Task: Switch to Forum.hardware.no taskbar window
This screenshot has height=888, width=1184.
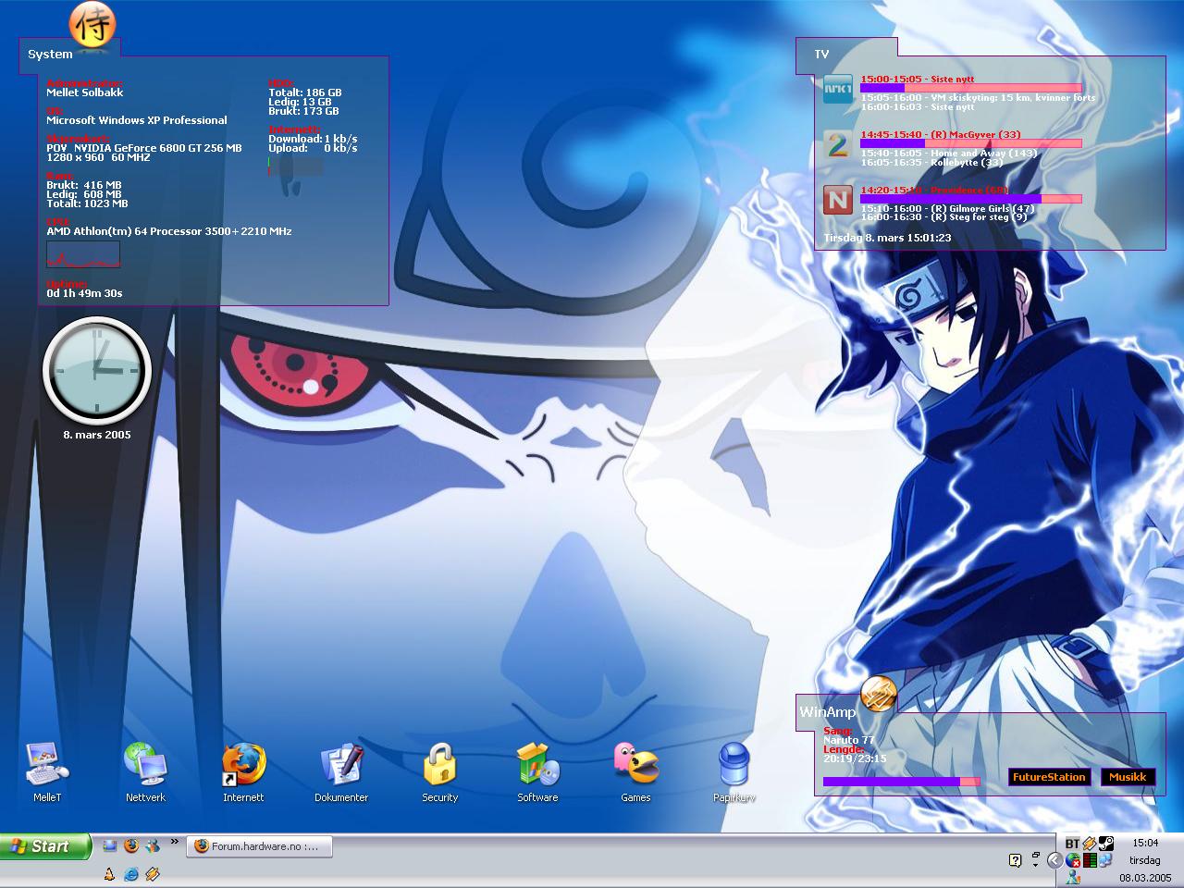Action: pyautogui.click(x=260, y=845)
